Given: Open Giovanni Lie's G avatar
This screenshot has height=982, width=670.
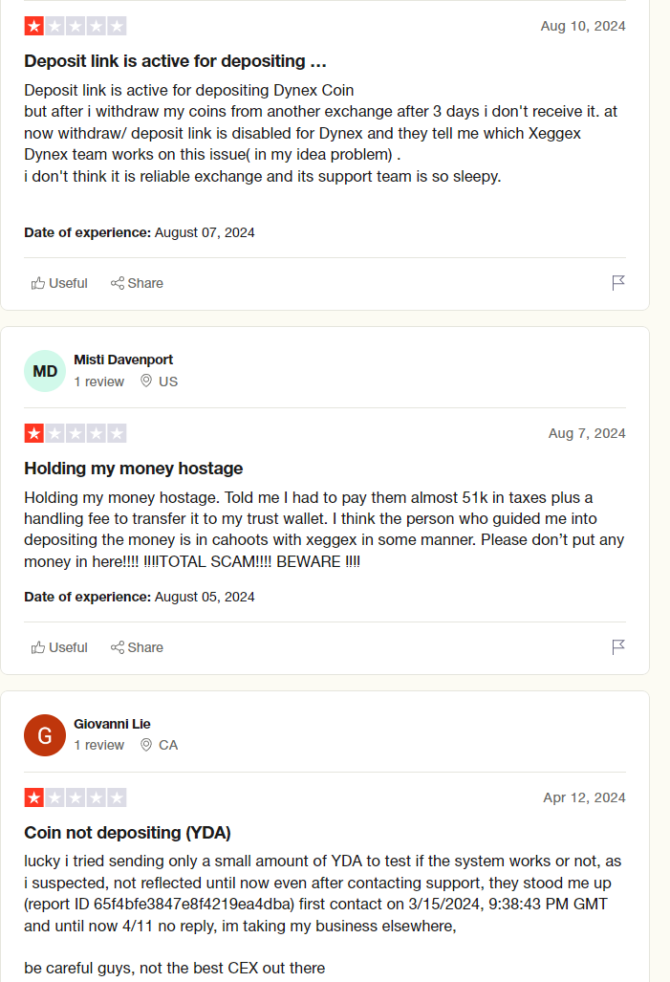Looking at the screenshot, I should (x=45, y=735).
